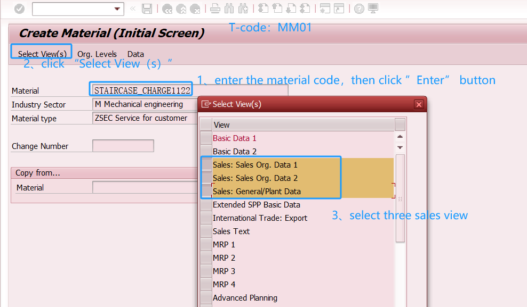Open the Industry Sector dropdown field
The height and width of the screenshot is (307, 527).
pyautogui.click(x=144, y=104)
